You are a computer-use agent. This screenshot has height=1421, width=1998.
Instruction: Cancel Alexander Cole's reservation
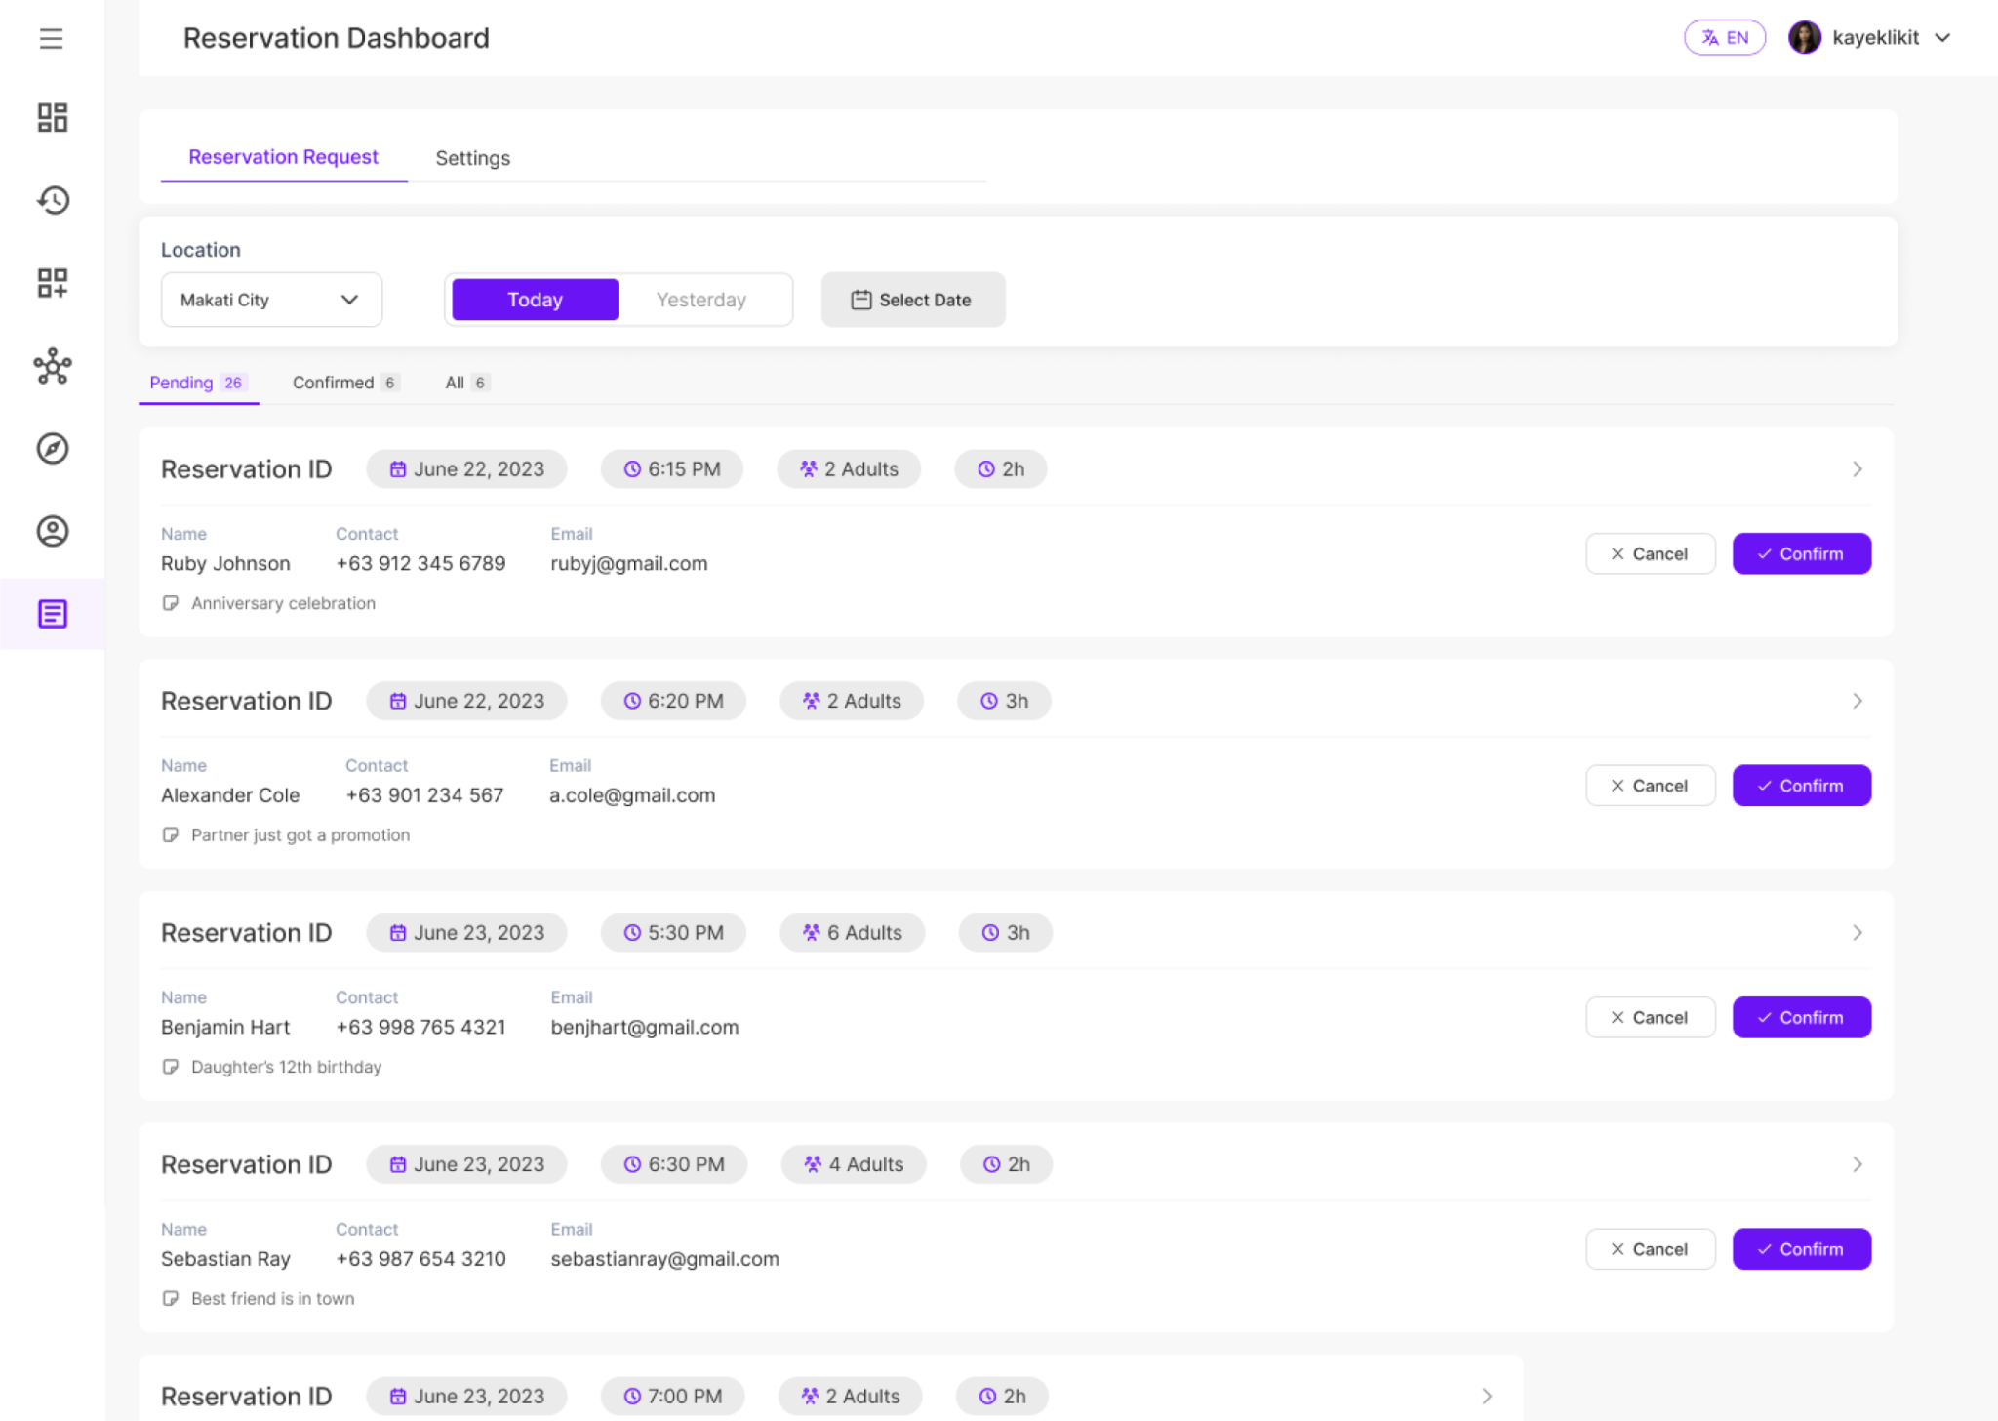tap(1650, 786)
